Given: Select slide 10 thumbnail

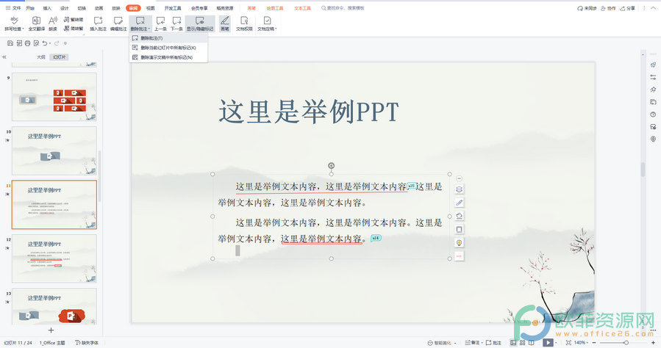Looking at the screenshot, I should click(54, 151).
